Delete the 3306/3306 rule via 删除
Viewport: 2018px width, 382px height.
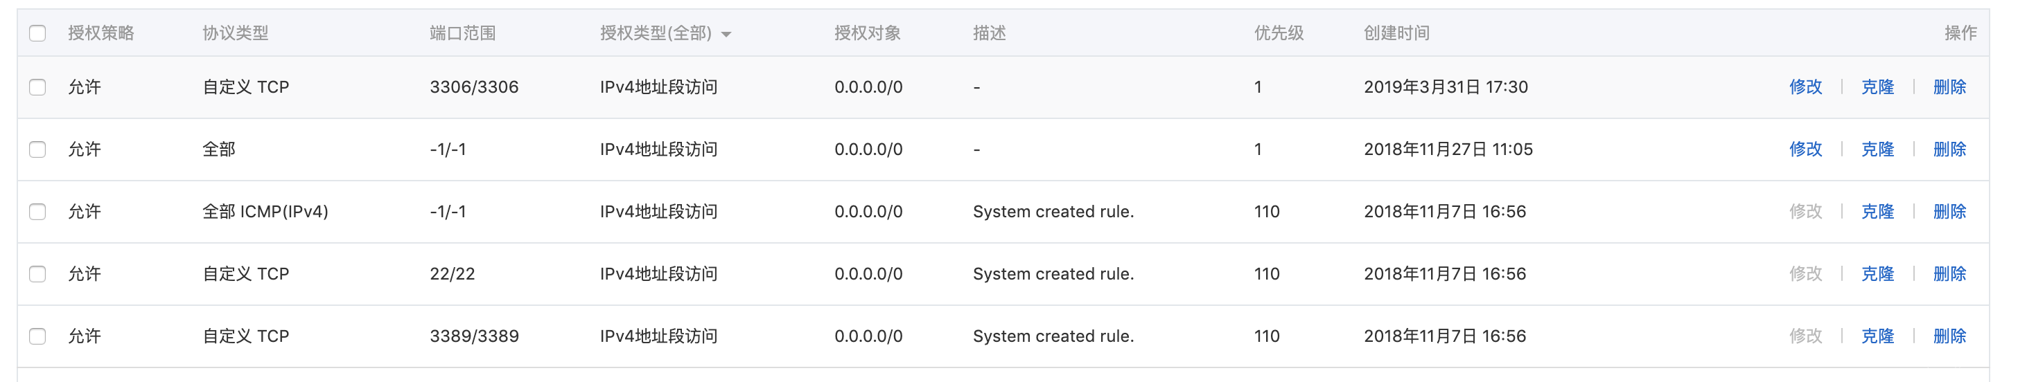[x=1949, y=87]
